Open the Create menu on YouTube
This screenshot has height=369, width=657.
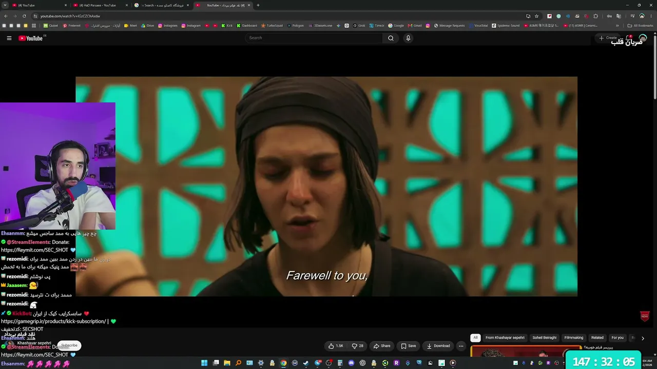(x=608, y=38)
